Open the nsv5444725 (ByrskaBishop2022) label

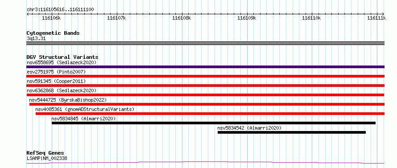pyautogui.click(x=68, y=100)
